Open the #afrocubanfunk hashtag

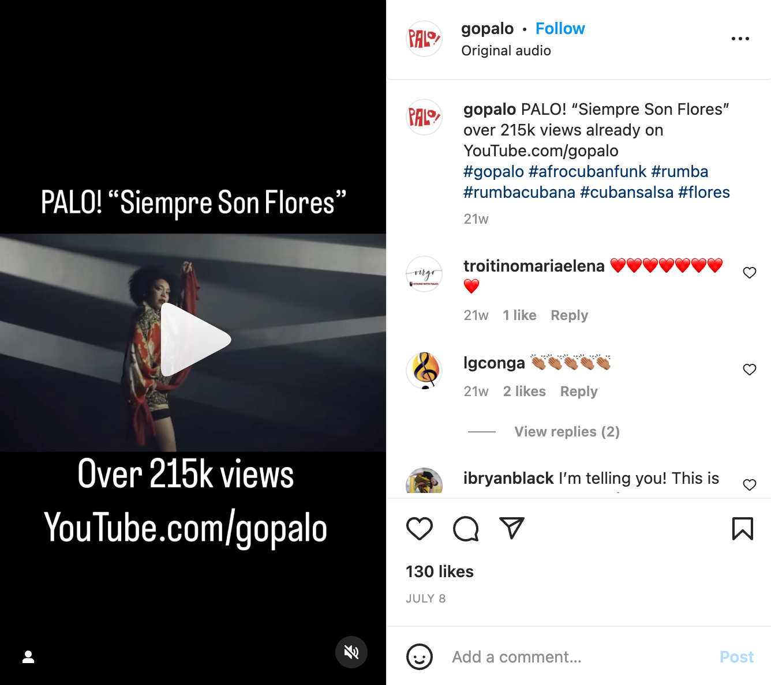tap(587, 171)
